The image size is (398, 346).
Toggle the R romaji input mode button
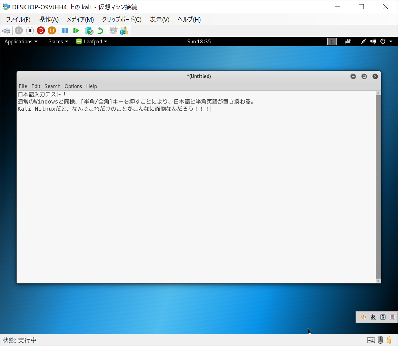(383, 317)
